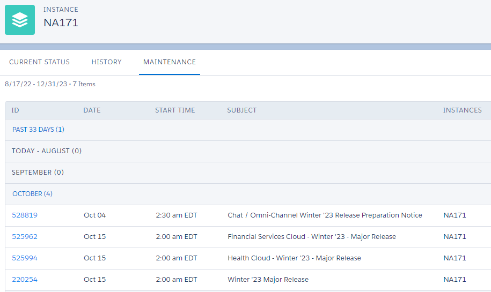Select the Winter '23 Major Release subject text
The height and width of the screenshot is (292, 491).
[268, 280]
